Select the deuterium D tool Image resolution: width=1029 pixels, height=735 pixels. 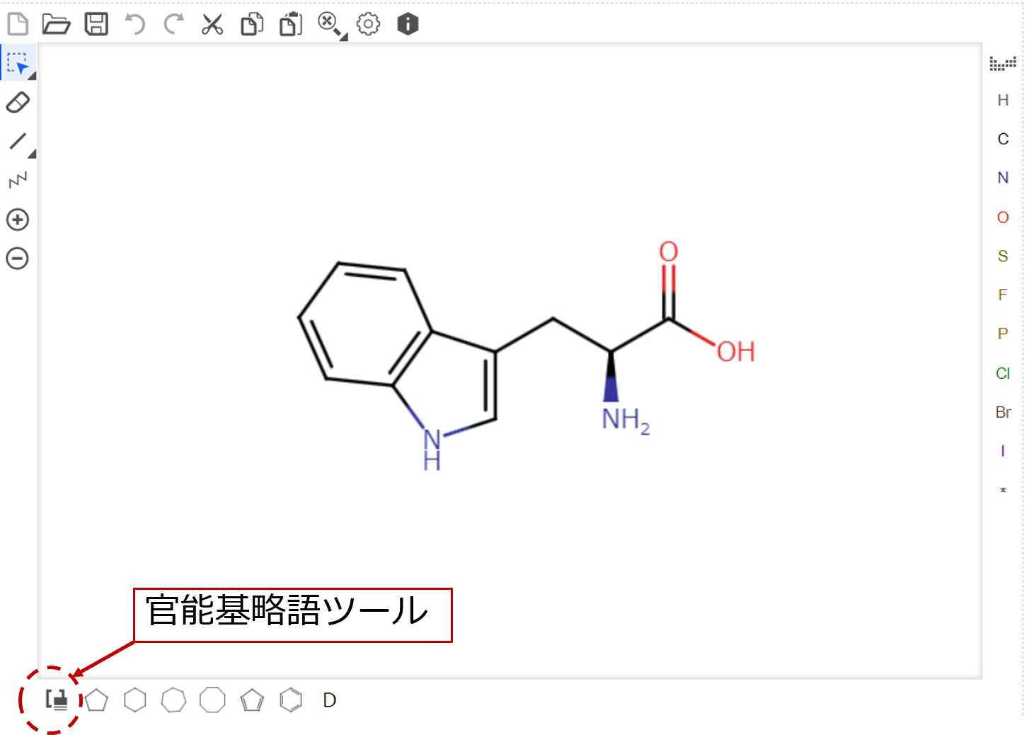330,700
